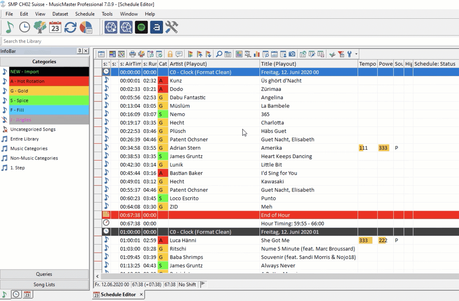Close the InfoBar panel
Image resolution: width=459 pixels, height=301 pixels.
pyautogui.click(x=86, y=51)
